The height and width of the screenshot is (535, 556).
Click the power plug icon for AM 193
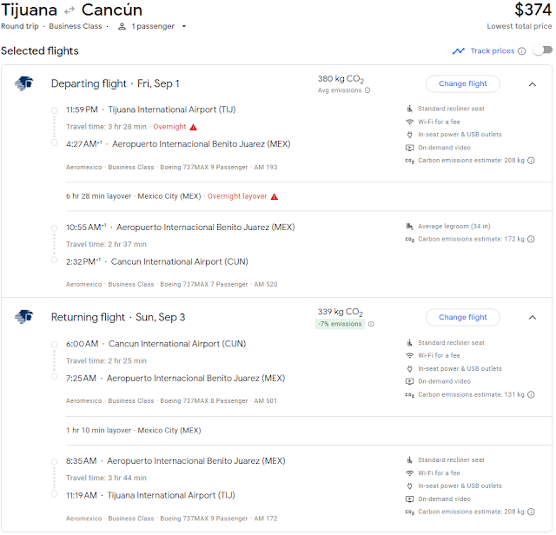(x=411, y=135)
